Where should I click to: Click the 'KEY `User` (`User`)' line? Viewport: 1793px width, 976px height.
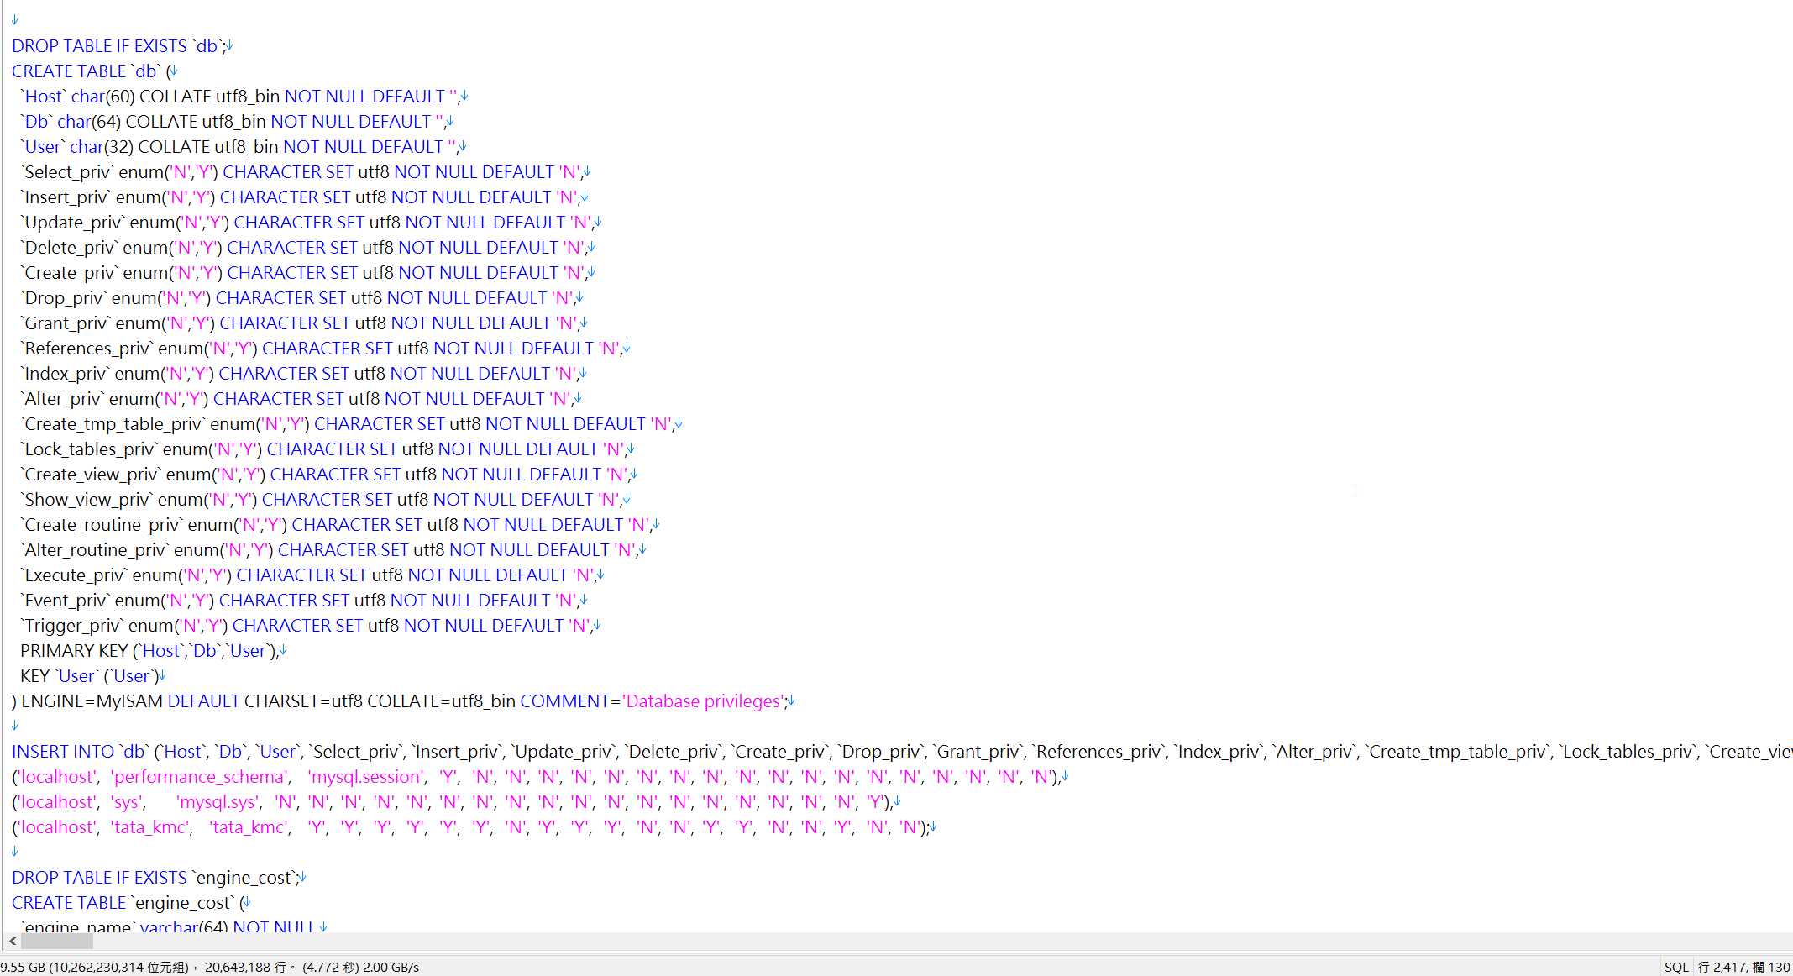click(x=90, y=676)
